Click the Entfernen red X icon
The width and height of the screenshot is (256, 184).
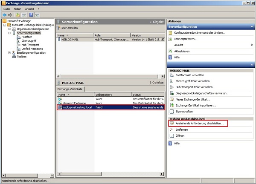point(172,130)
